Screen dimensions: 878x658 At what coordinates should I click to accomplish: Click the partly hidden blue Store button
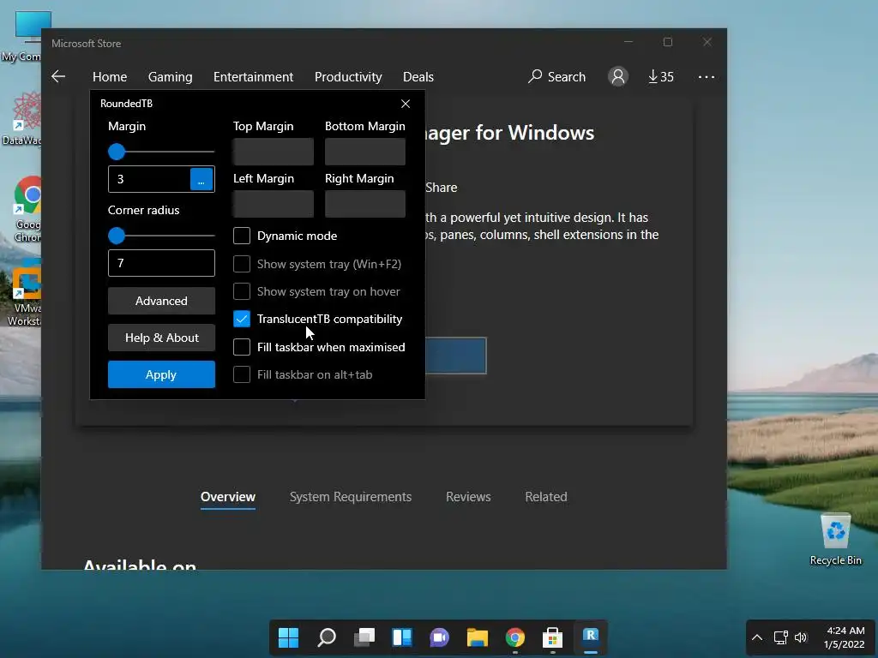tap(456, 356)
